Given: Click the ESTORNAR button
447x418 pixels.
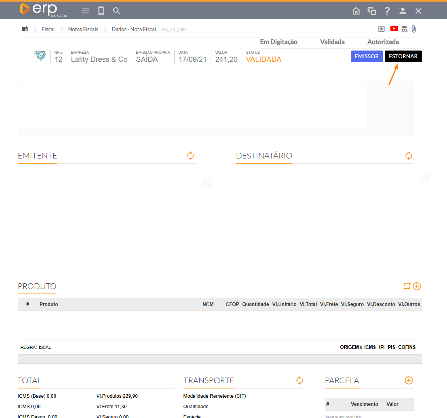Looking at the screenshot, I should (403, 56).
